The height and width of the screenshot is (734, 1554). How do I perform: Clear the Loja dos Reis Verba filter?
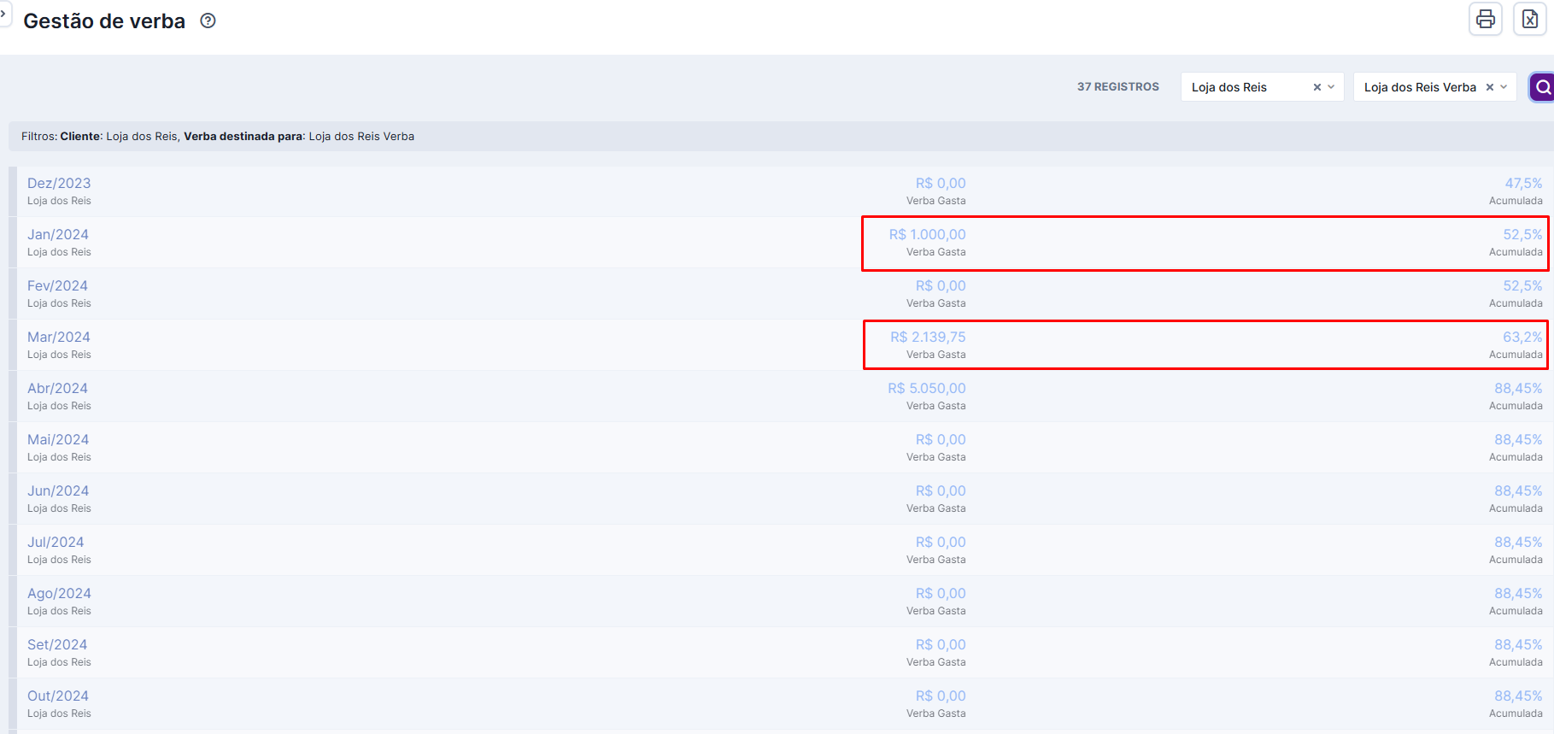(1489, 87)
